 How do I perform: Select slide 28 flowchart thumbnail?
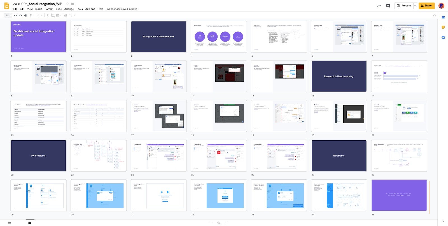tap(399, 156)
